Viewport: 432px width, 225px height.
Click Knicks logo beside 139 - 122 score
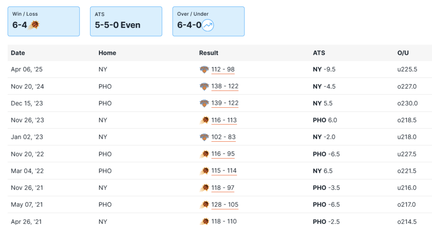point(204,103)
